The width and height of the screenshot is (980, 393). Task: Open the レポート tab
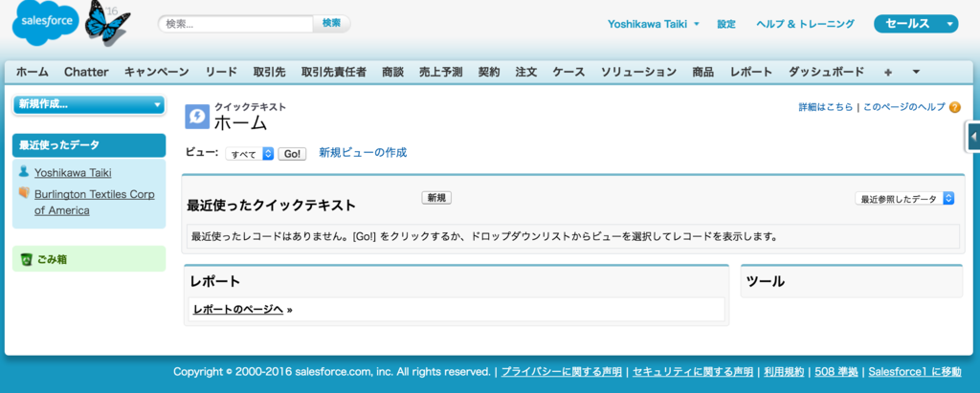(x=751, y=72)
